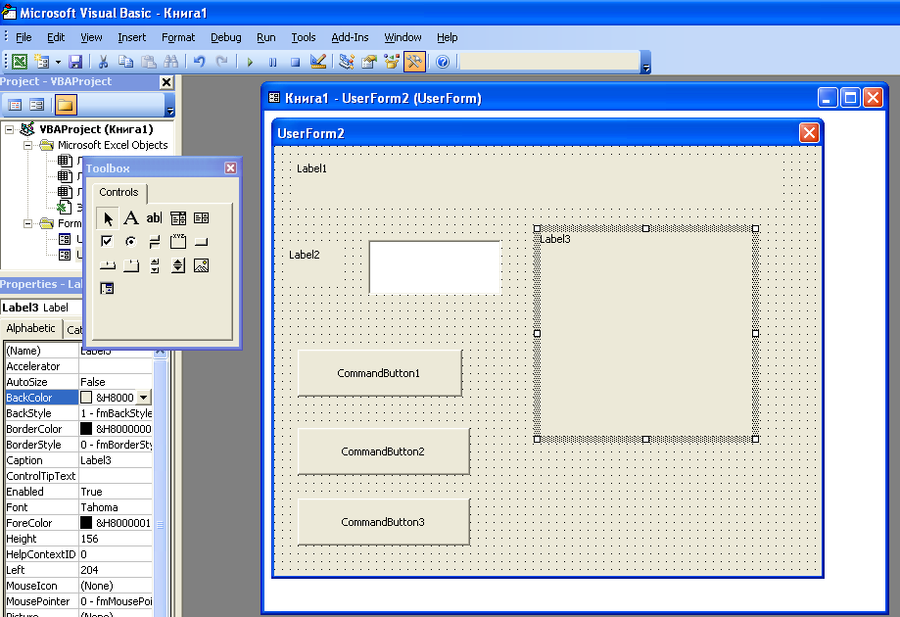The image size is (900, 617).
Task: Open the Project Explorer toolbar icon
Action: [346, 62]
